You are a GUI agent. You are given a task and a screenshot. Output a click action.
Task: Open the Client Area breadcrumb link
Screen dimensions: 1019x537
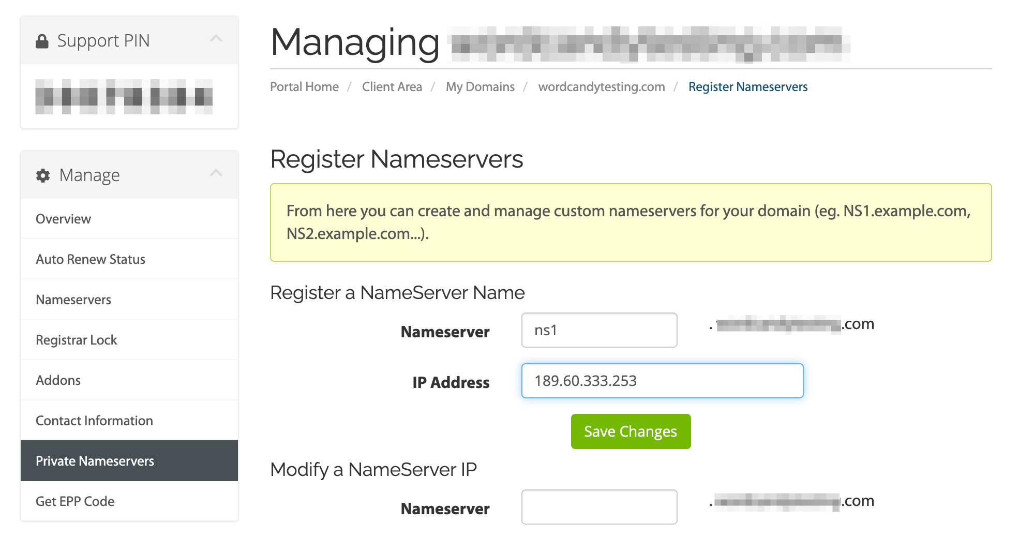pos(392,86)
